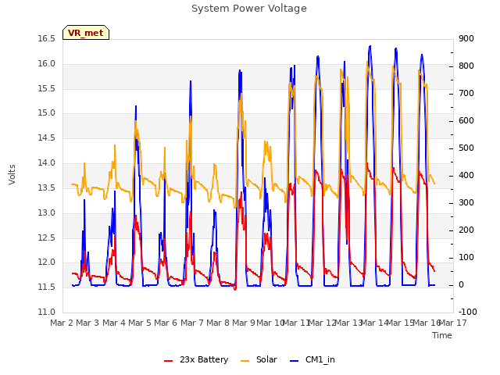Click the 12.5 left axis value
The height and width of the screenshot is (375, 500).
click(47, 237)
